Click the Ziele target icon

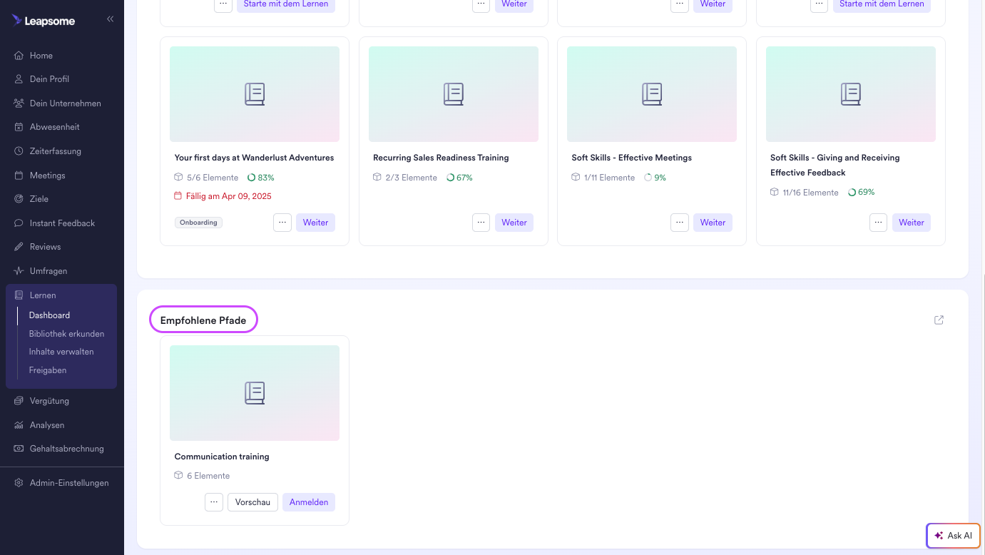tap(19, 199)
